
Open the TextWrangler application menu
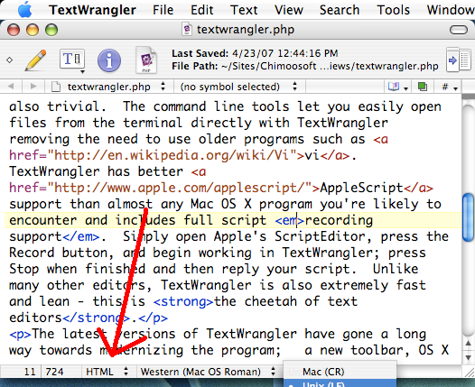coord(92,10)
